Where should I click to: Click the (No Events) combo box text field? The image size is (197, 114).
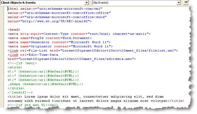coord(134,2)
